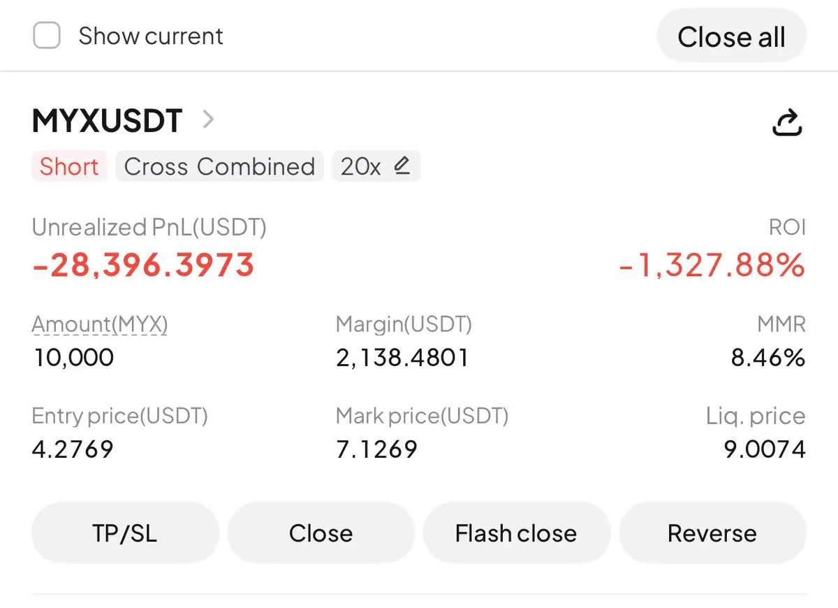This screenshot has height=608, width=838.
Task: Open MYXUSDT details with the chevron arrow
Action: 207,120
